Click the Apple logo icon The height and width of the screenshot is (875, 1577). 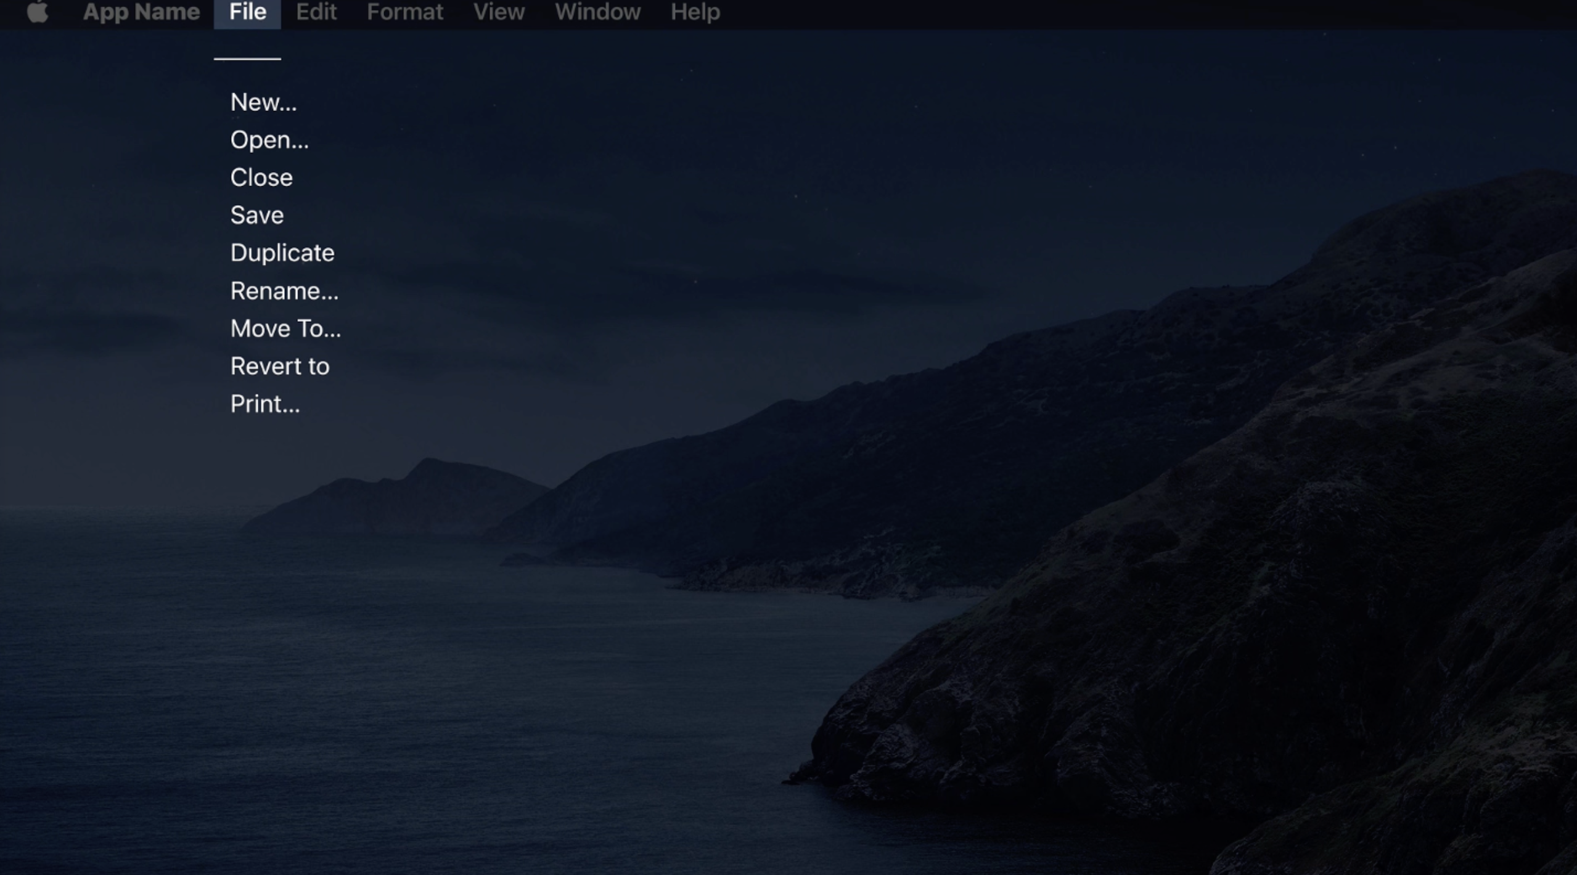tap(38, 12)
